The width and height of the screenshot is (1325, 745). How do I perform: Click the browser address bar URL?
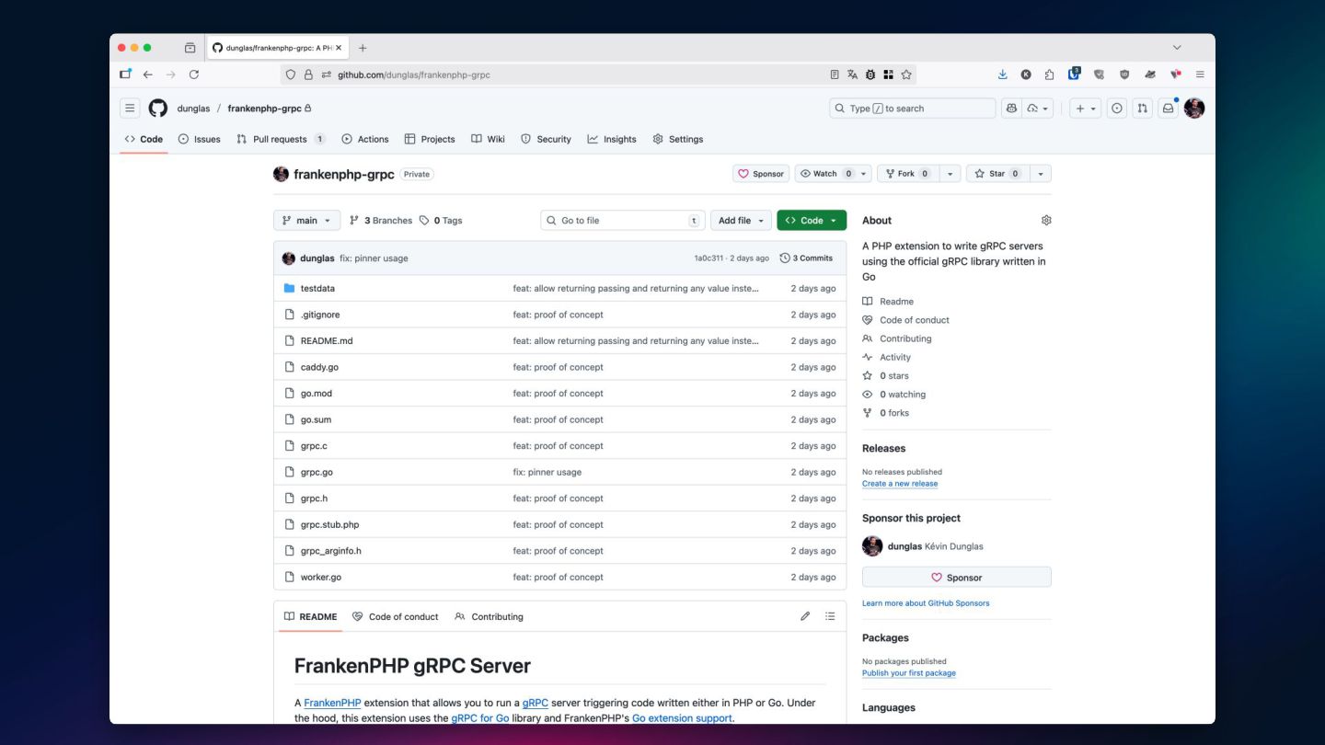point(414,74)
